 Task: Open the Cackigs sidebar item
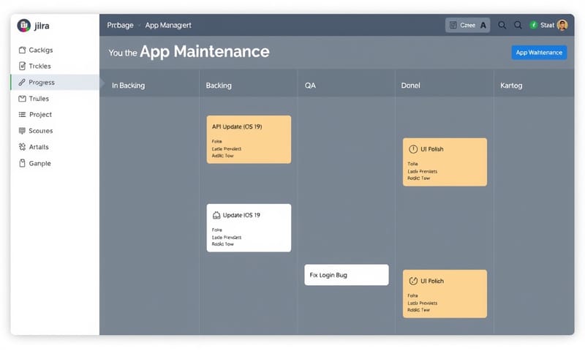click(55, 50)
